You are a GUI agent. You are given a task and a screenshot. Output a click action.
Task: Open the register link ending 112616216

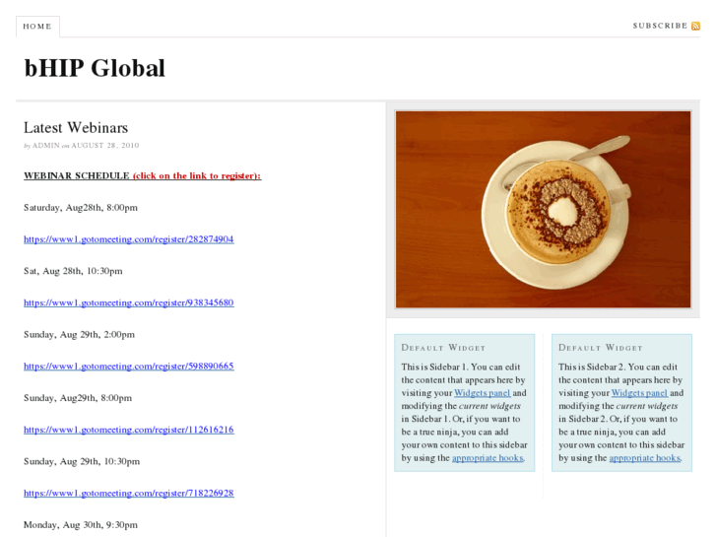(x=129, y=430)
